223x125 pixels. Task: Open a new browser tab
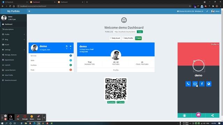point(87,2)
